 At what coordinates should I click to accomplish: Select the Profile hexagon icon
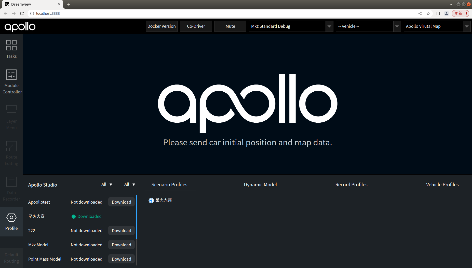point(11,217)
